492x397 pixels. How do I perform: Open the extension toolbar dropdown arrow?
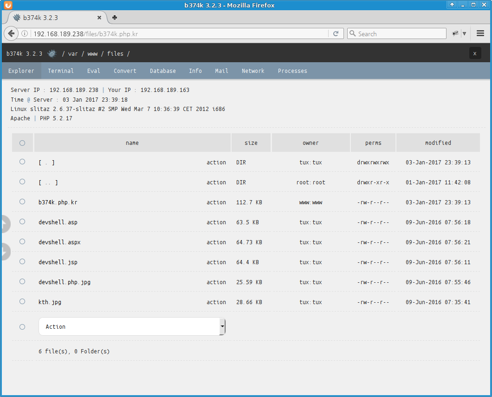pyautogui.click(x=465, y=33)
